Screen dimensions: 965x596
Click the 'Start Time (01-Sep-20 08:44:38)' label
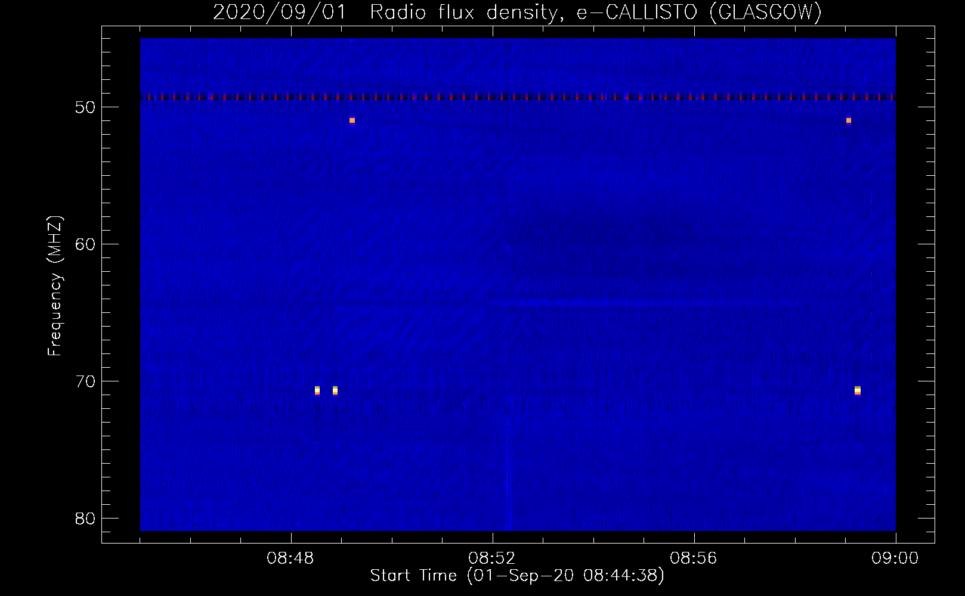click(x=517, y=576)
